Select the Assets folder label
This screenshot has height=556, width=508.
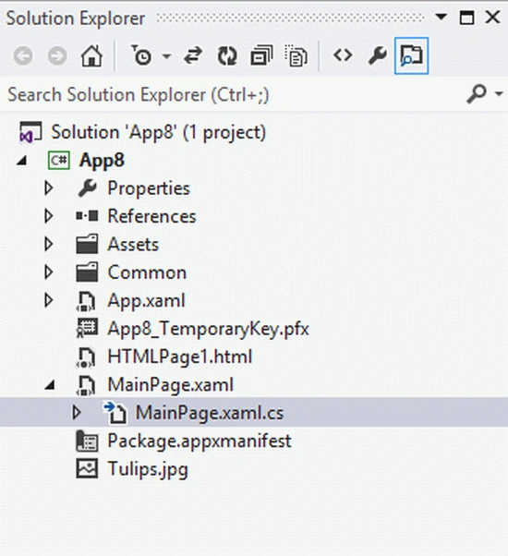(133, 245)
